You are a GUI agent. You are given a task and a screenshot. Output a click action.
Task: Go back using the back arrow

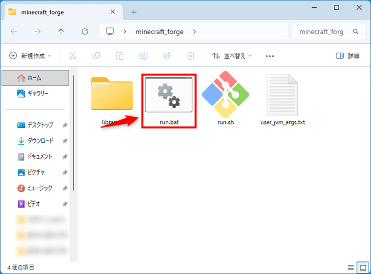(14, 31)
